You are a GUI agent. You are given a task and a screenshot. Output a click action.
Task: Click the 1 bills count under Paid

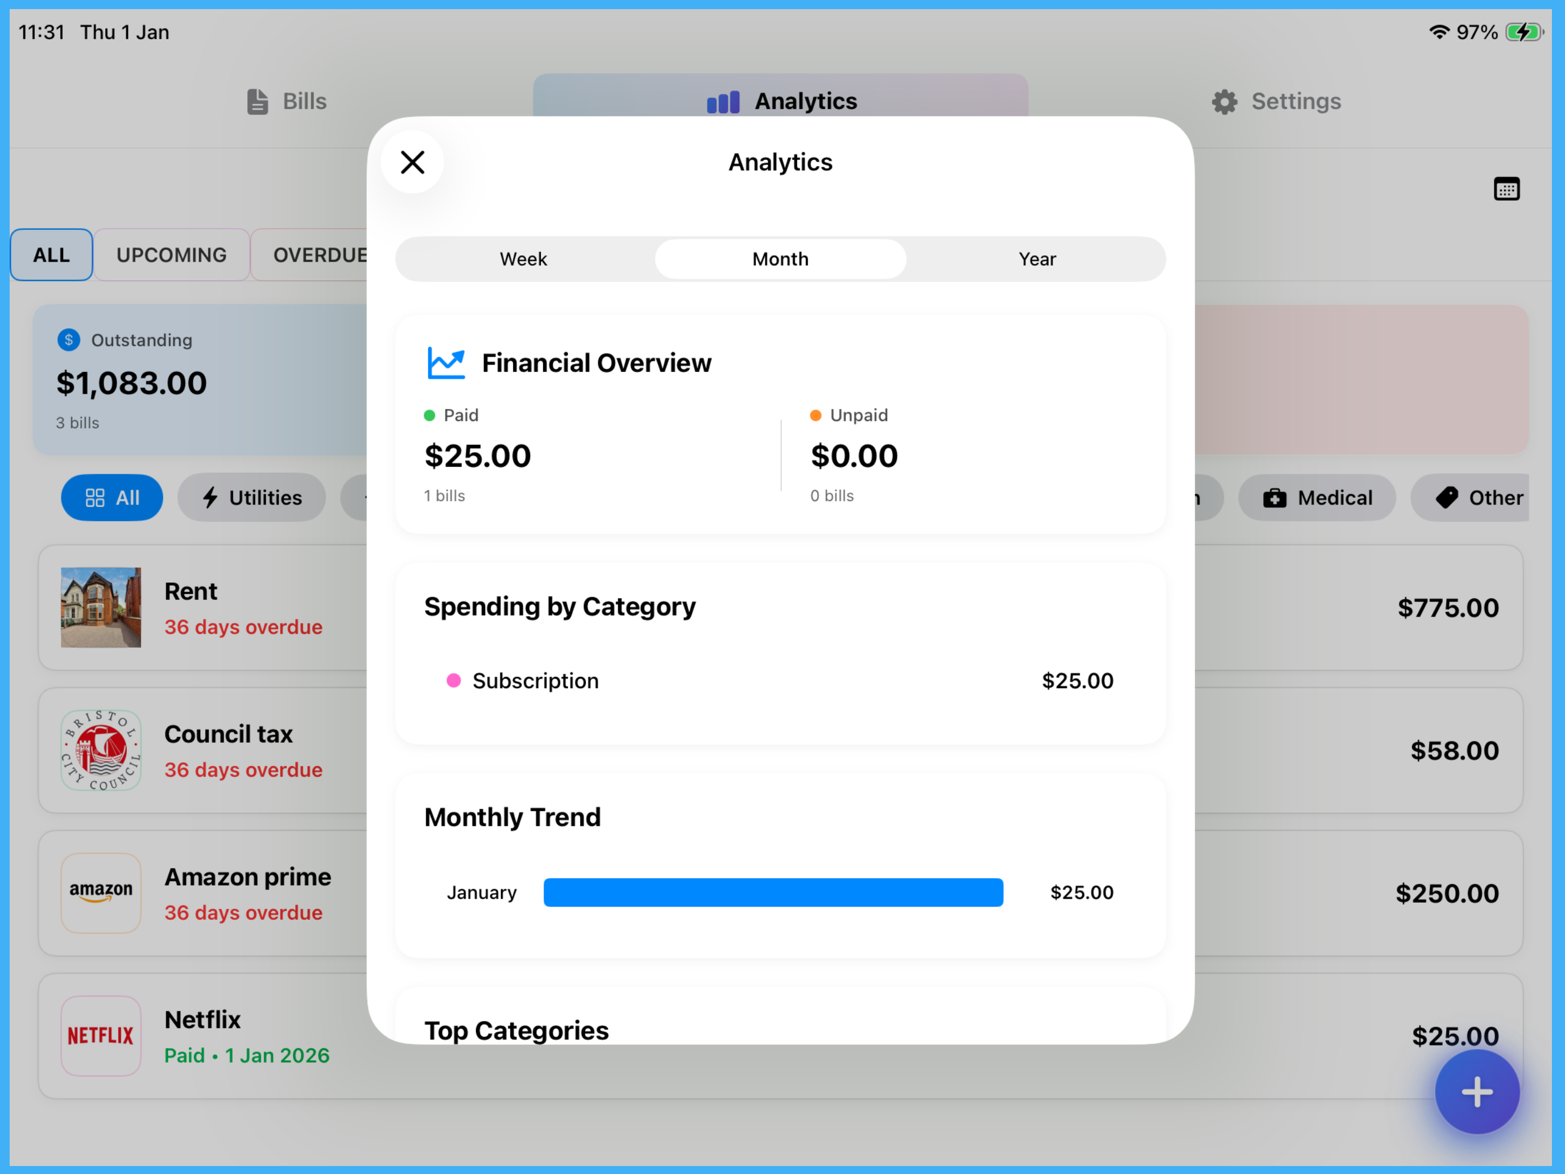pyautogui.click(x=444, y=495)
